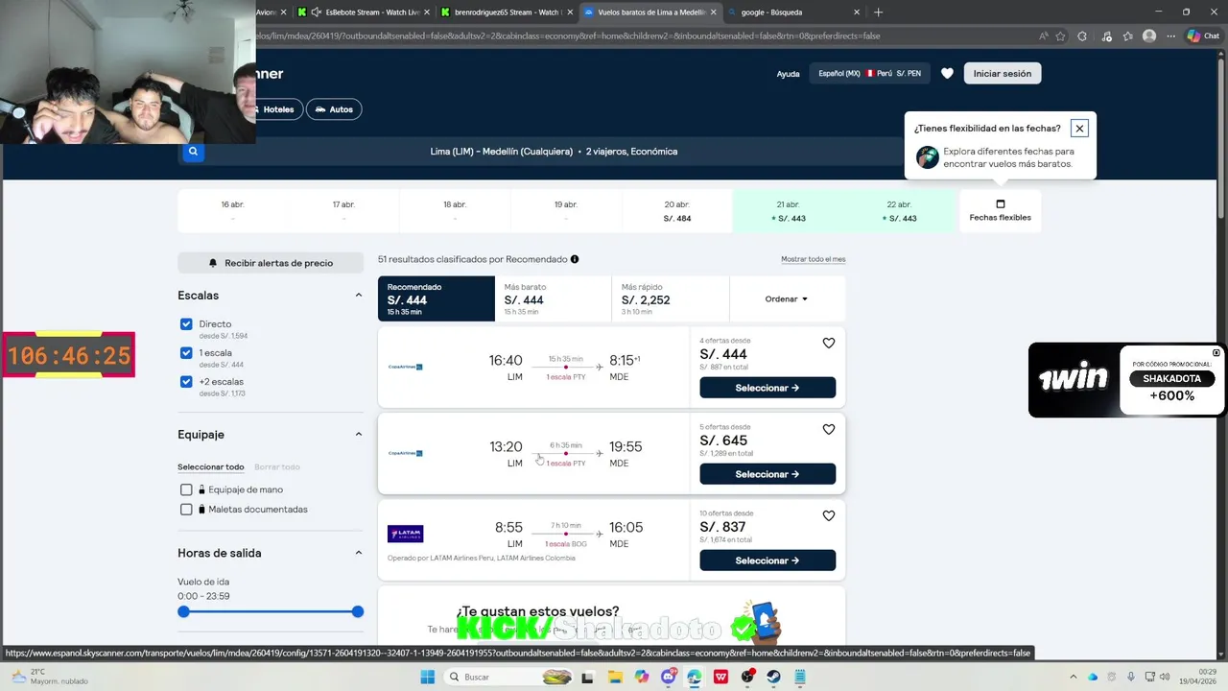Screen dimensions: 1228x691
Task: Switch to EsBebote Stream browser tab
Action: tap(365, 12)
